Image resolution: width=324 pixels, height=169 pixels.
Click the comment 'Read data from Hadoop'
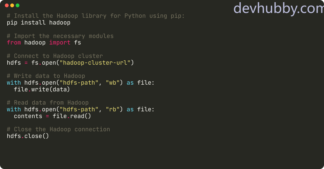tap(48, 103)
